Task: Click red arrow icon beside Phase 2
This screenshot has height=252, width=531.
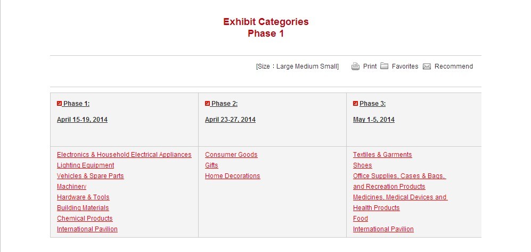Action: tap(207, 103)
